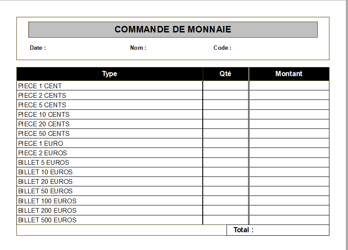Viewport: 348px width, 250px height.
Task: Click the Montant column header
Action: click(289, 74)
